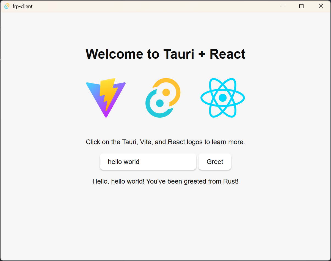Click the word "React" in the heading
The height and width of the screenshot is (261, 331).
(227, 54)
